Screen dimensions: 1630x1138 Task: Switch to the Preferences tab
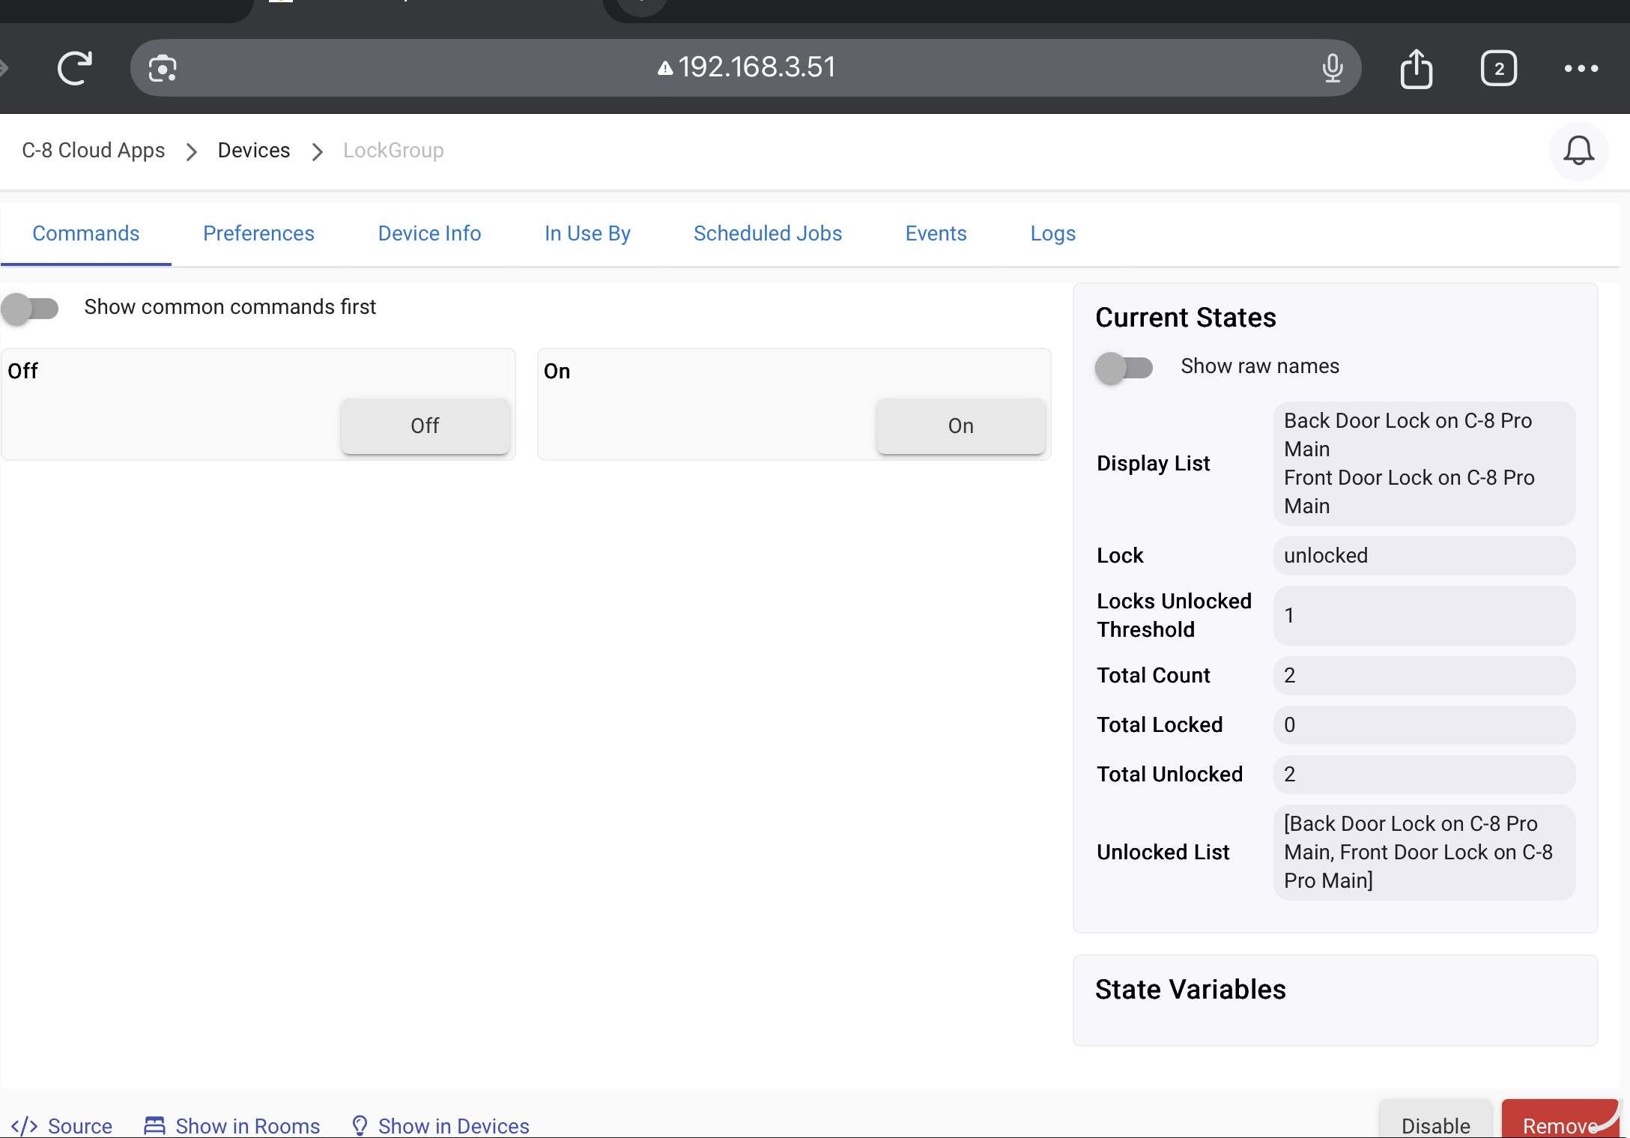coord(258,234)
